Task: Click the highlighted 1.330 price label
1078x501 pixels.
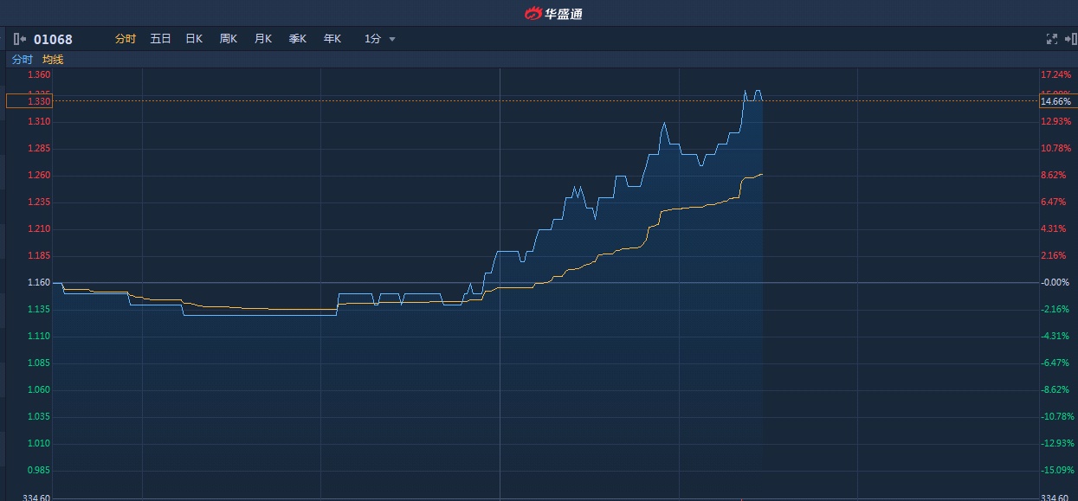Action: (29, 101)
